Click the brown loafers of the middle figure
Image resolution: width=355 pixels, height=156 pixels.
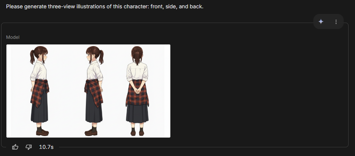pyautogui.click(x=91, y=133)
